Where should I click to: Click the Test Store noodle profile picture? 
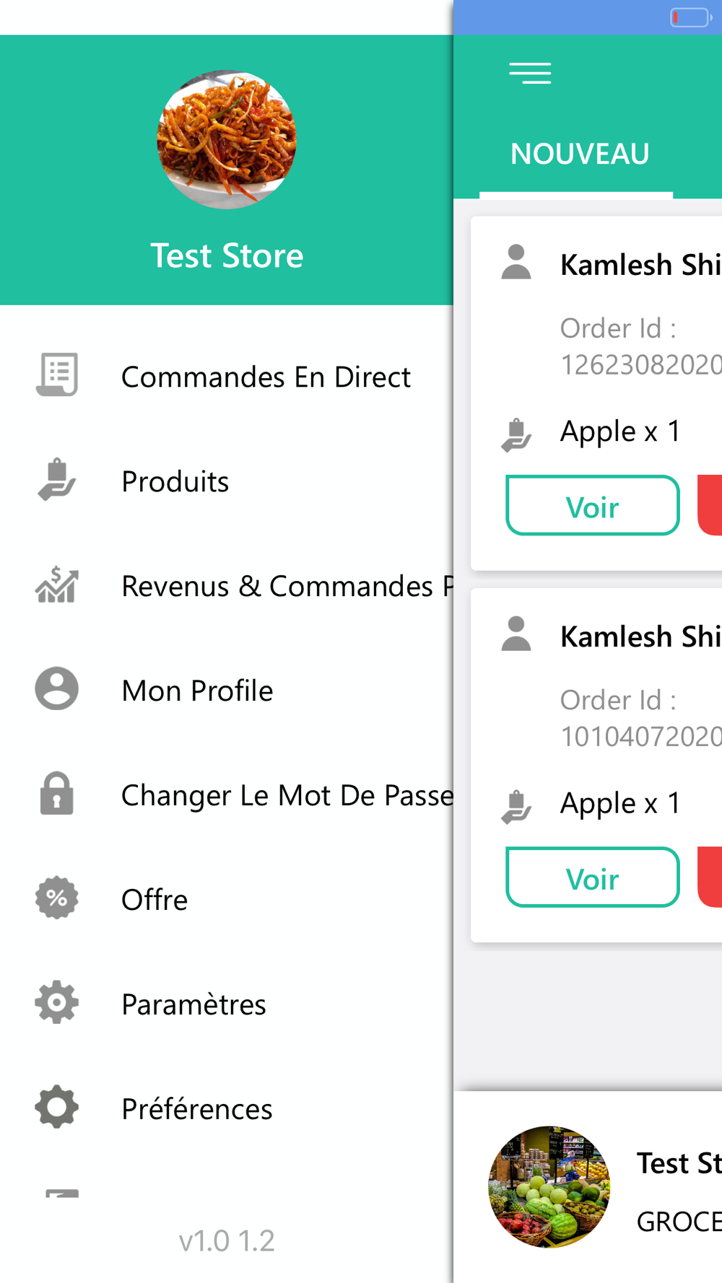click(227, 139)
